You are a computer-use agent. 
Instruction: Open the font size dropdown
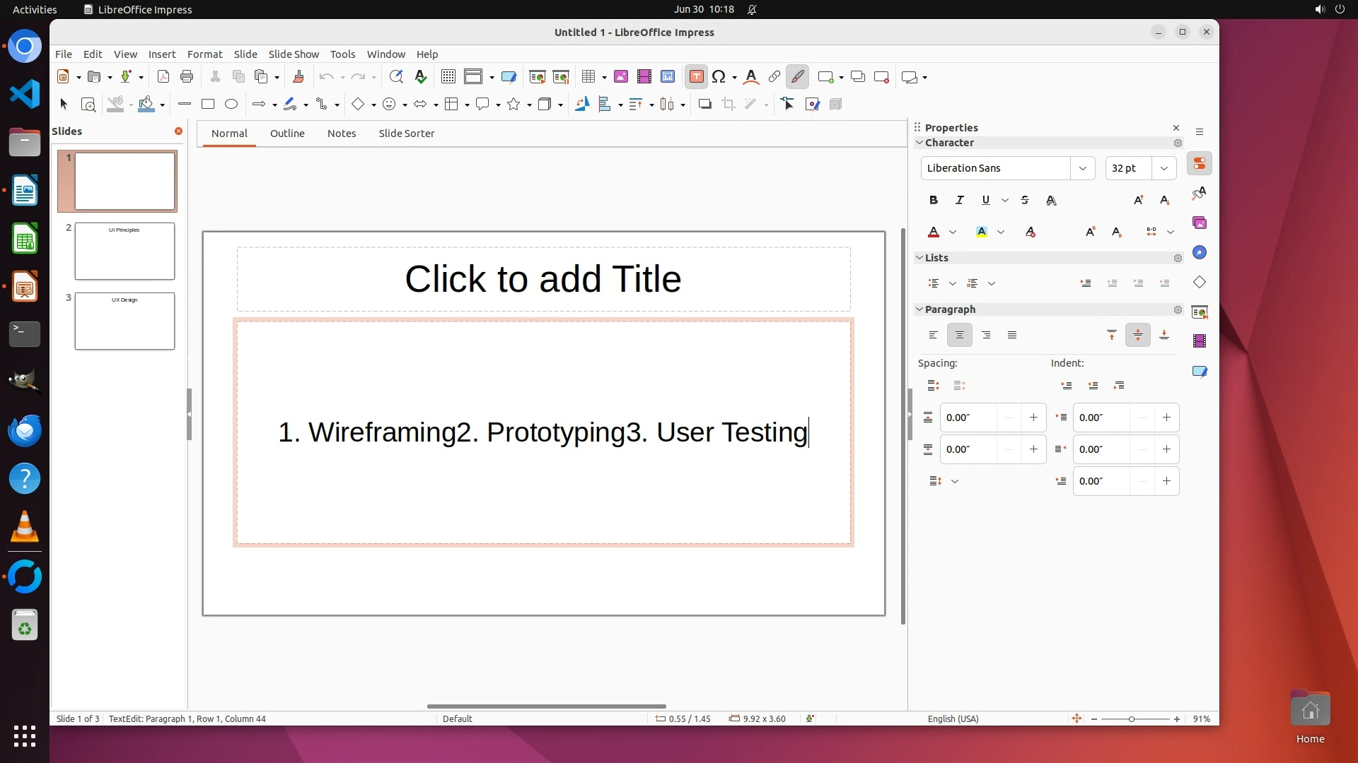[x=1163, y=168]
